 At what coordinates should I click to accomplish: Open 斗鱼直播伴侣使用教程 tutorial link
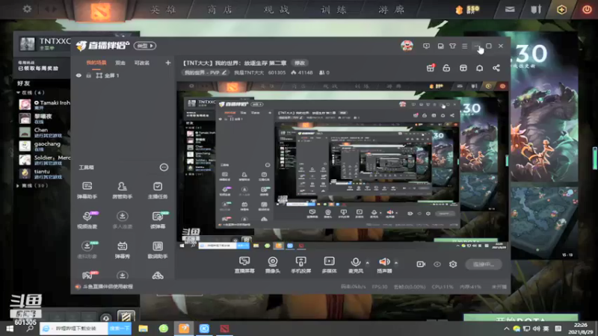click(x=108, y=287)
